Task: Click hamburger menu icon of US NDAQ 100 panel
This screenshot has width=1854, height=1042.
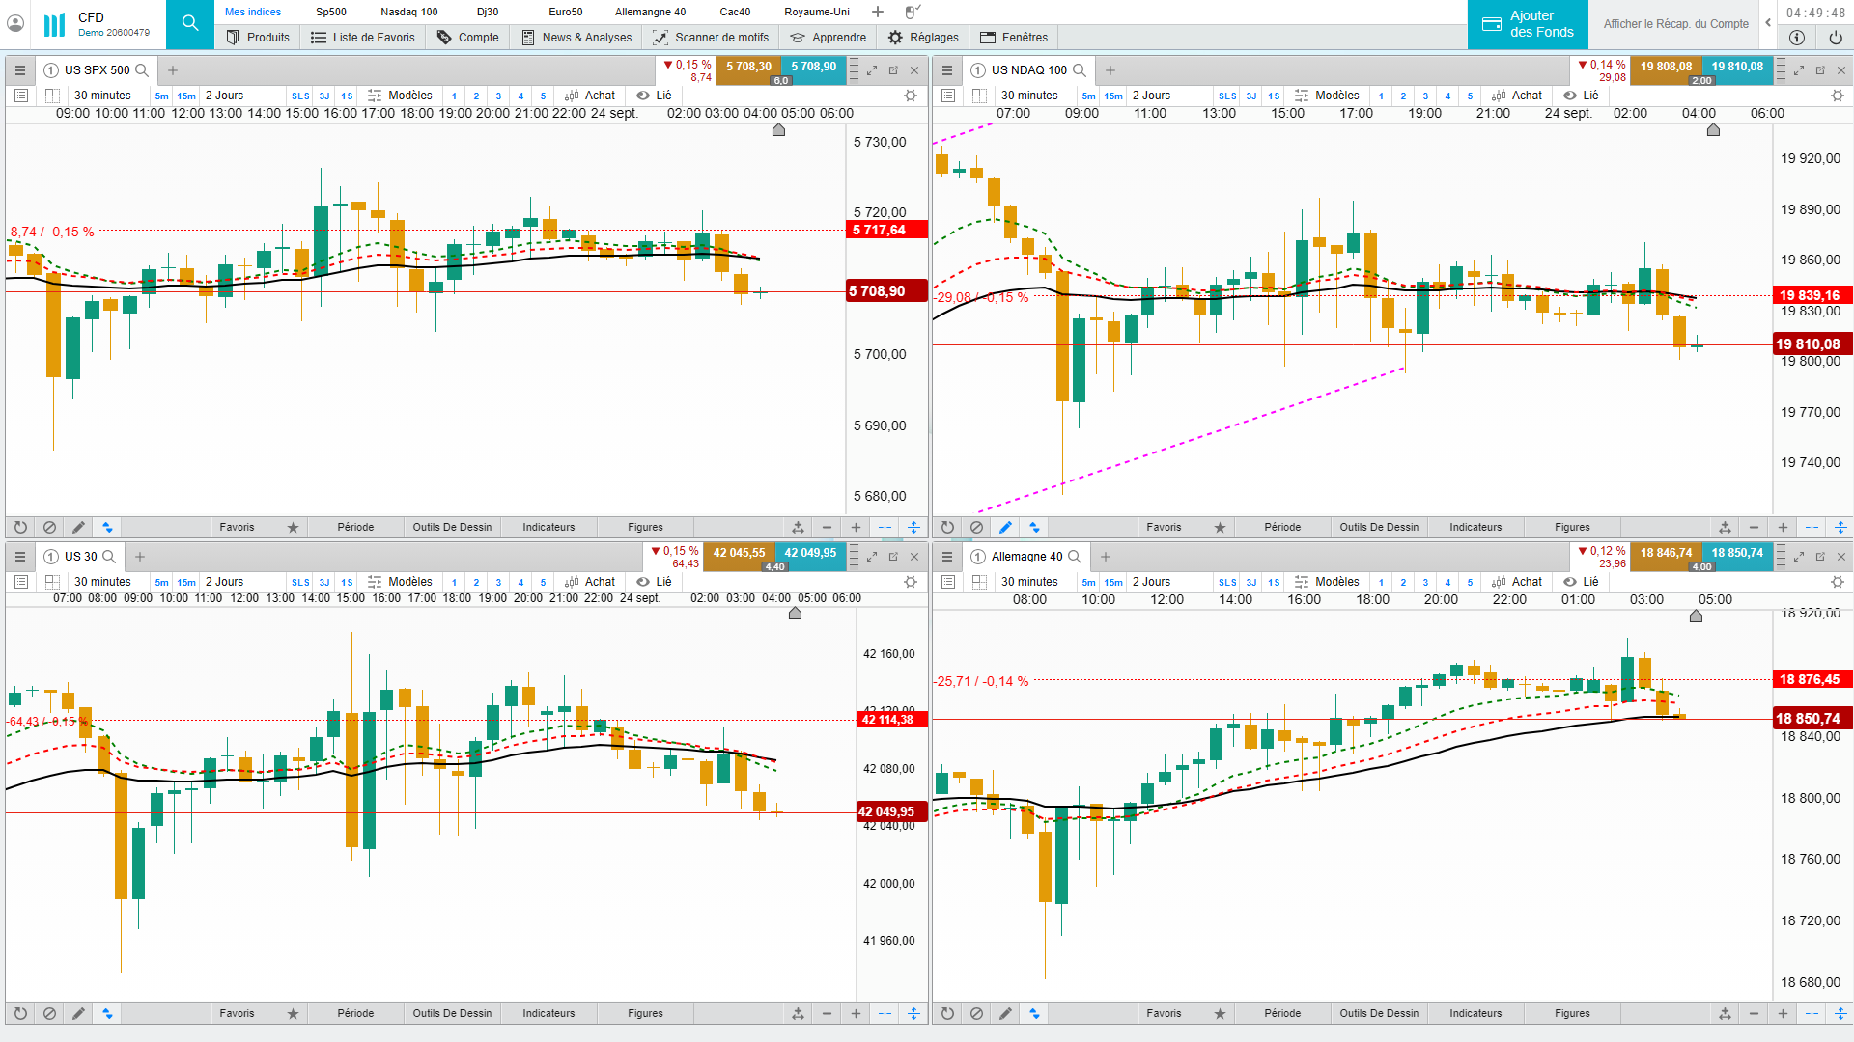Action: [947, 70]
